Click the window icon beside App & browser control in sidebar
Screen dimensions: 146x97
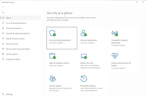(3, 38)
